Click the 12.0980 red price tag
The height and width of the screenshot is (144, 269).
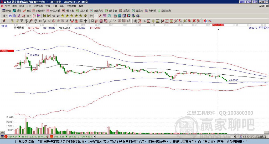pyautogui.click(x=7, y=51)
